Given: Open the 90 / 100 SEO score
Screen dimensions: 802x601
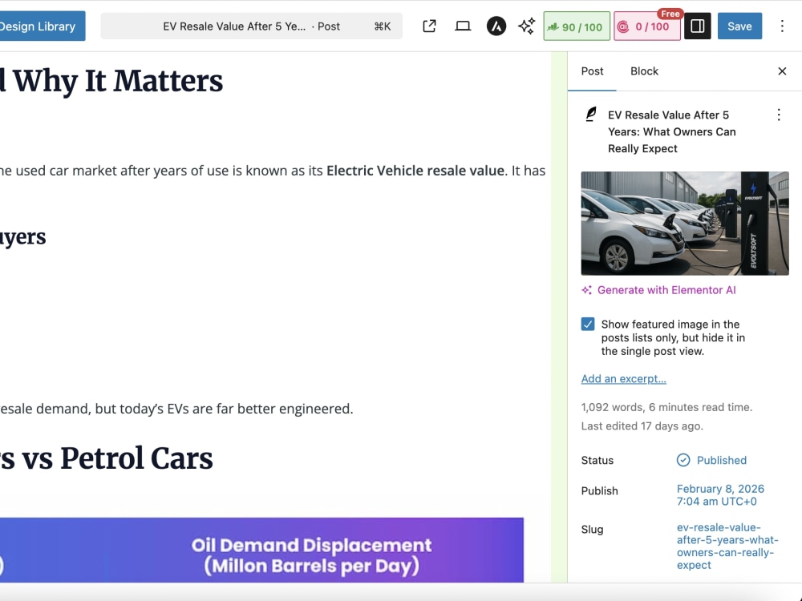Looking at the screenshot, I should 577,26.
